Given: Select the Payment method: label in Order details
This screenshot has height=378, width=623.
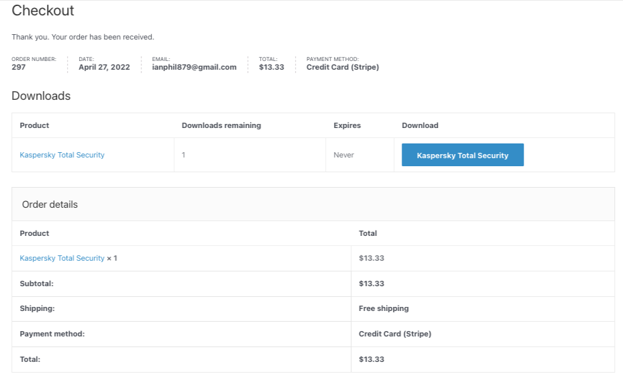Looking at the screenshot, I should click(52, 334).
